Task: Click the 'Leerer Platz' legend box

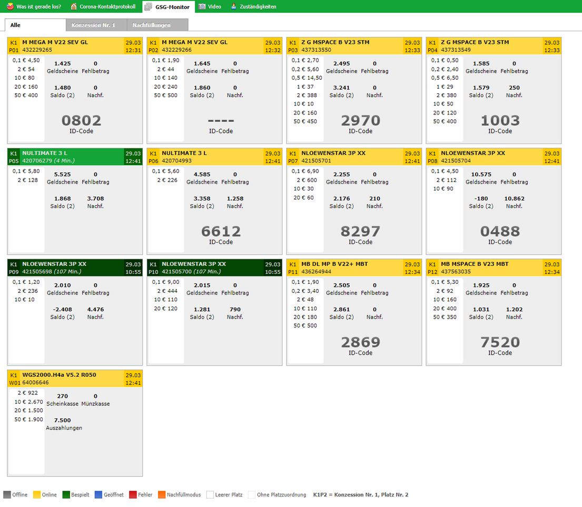Action: (210, 494)
